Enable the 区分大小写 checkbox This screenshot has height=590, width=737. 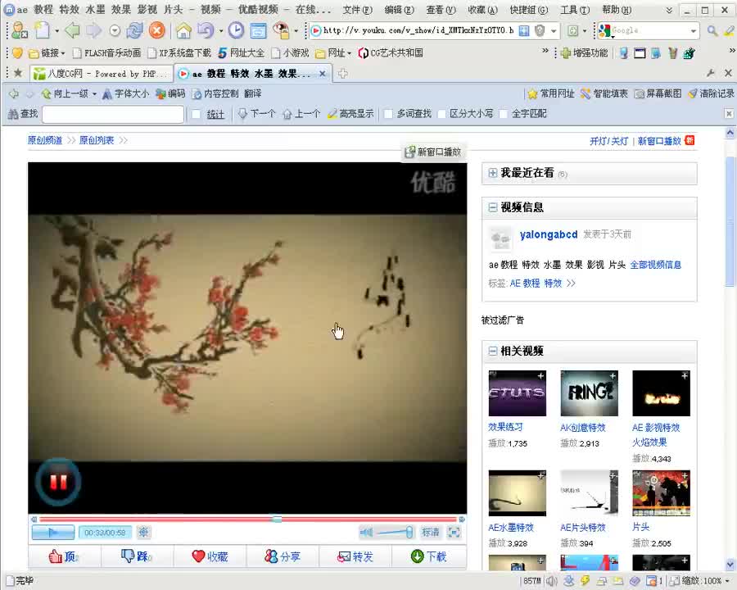click(442, 114)
